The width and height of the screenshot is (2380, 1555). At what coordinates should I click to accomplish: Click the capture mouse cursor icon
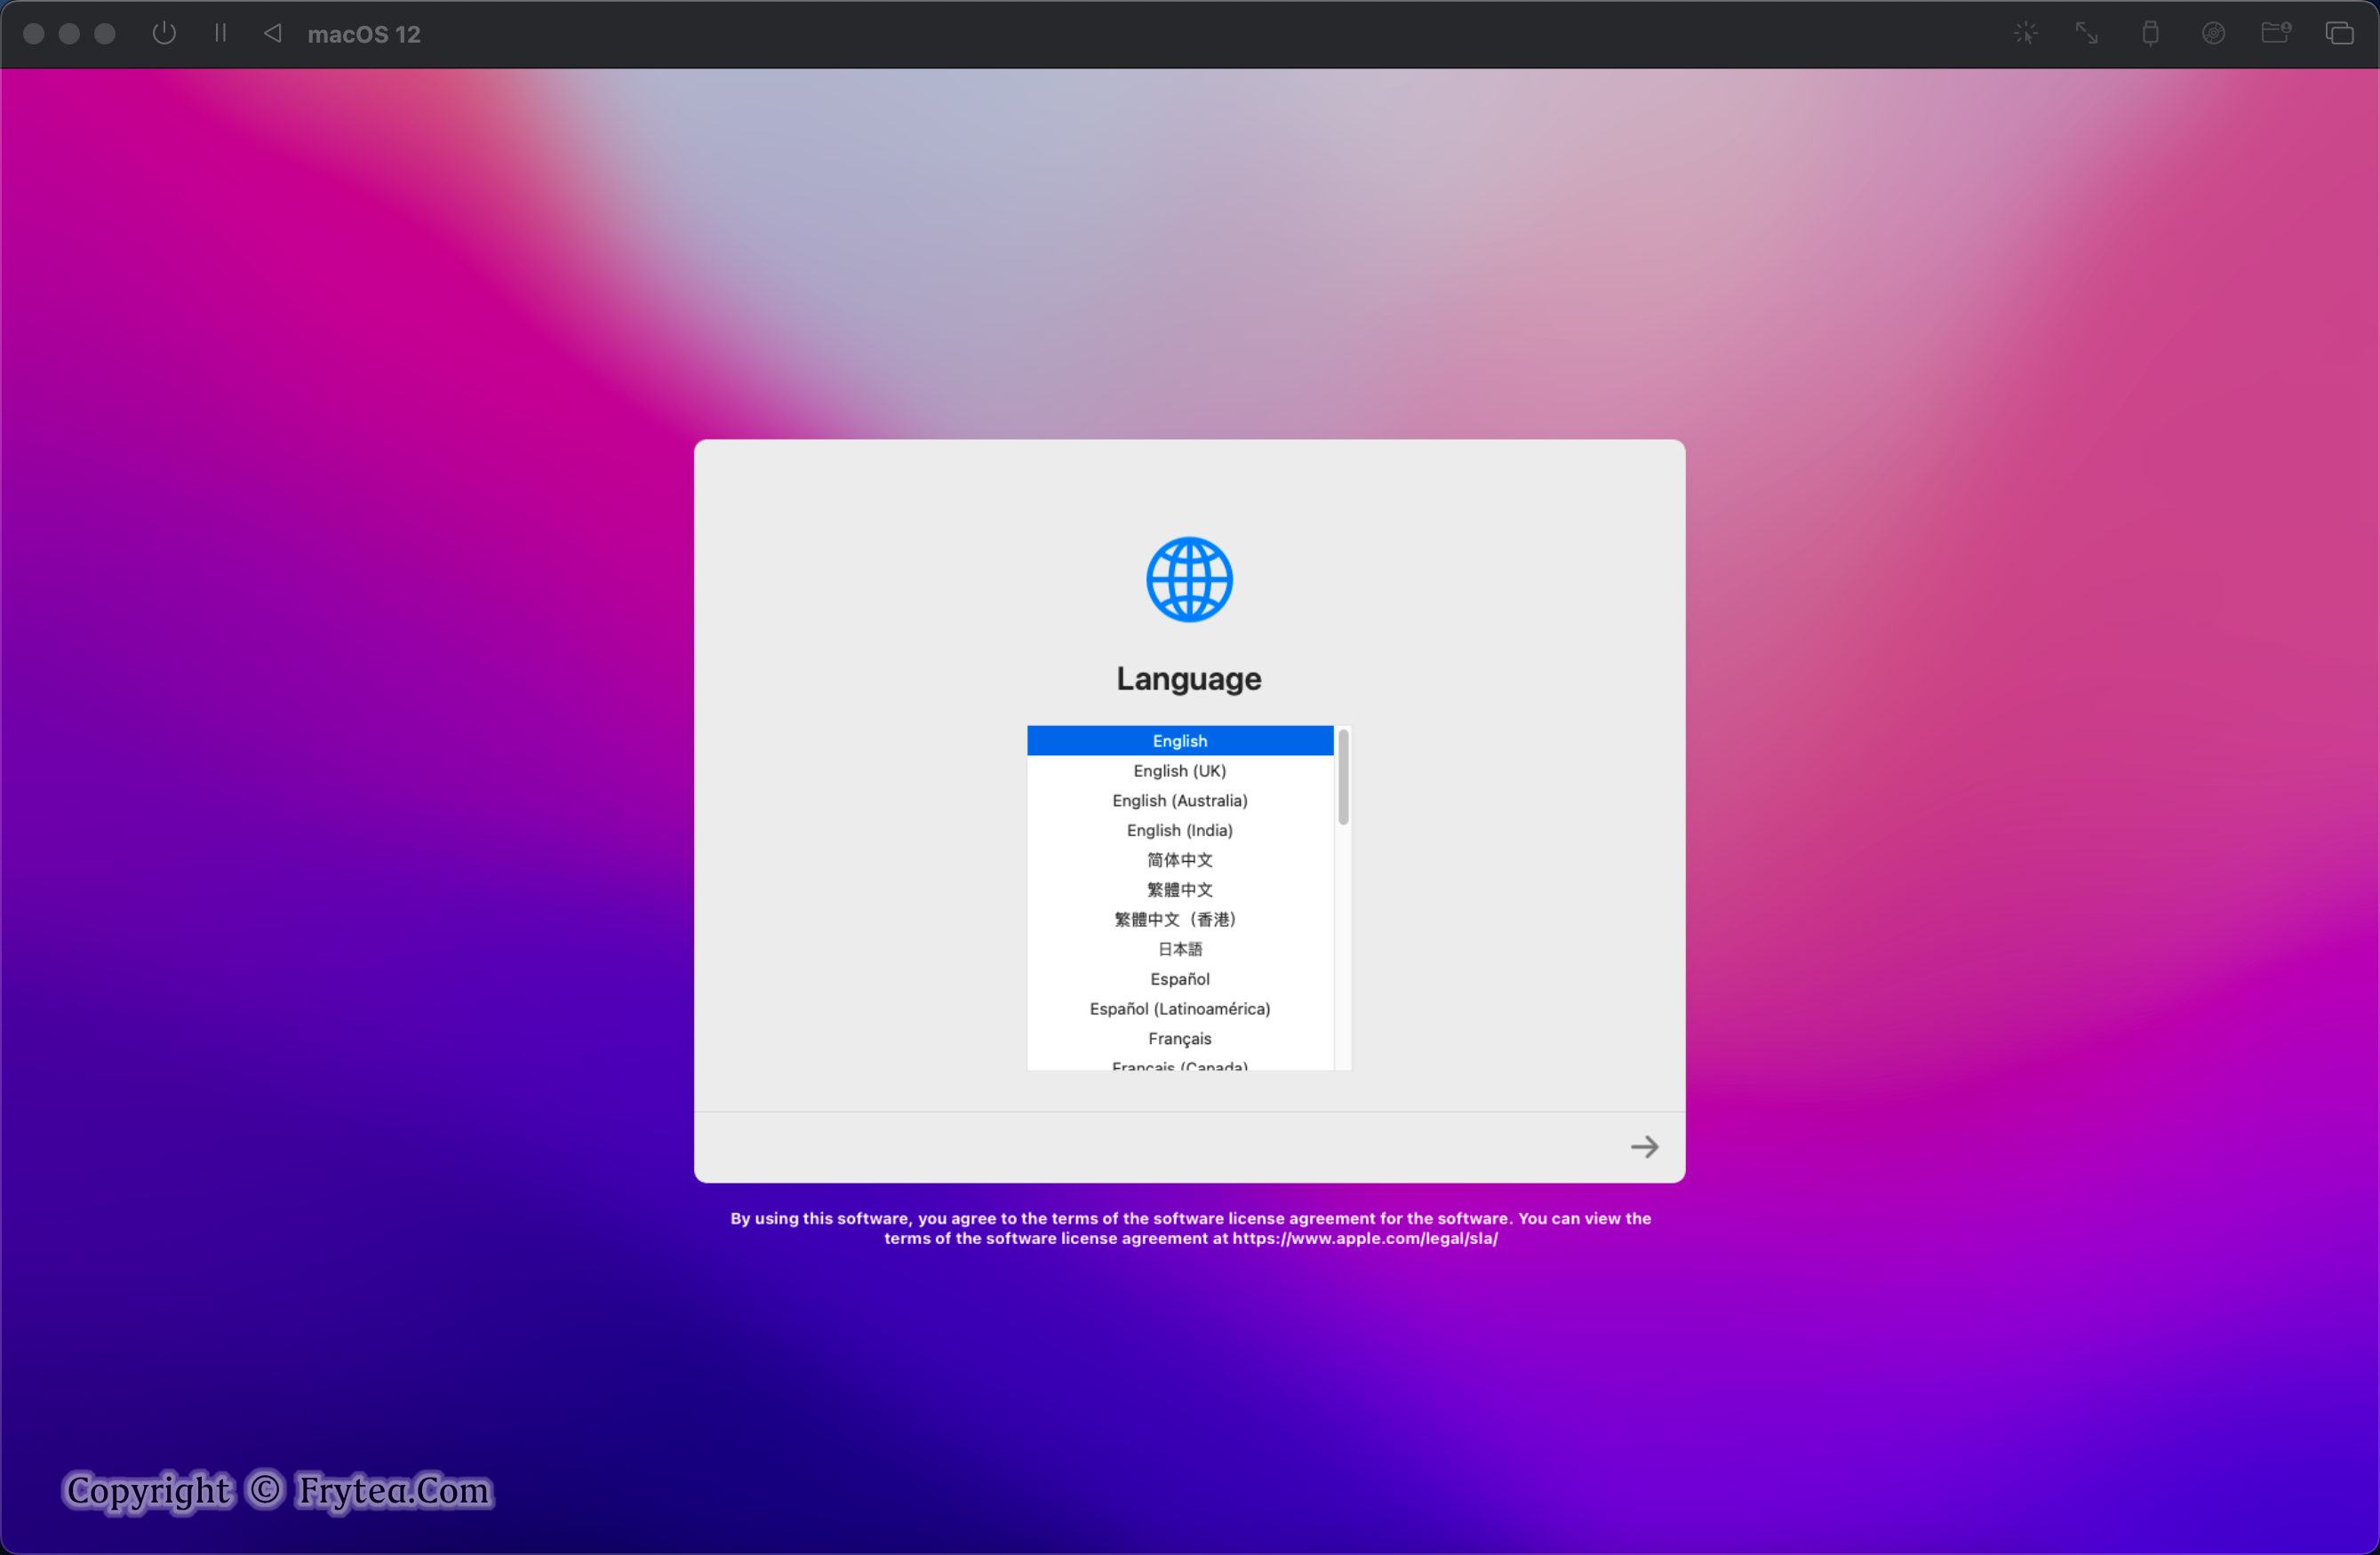coord(2025,33)
